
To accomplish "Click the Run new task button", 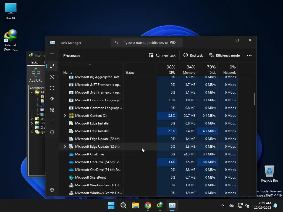I will (162, 55).
